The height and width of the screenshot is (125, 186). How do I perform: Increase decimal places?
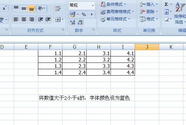click(73, 22)
